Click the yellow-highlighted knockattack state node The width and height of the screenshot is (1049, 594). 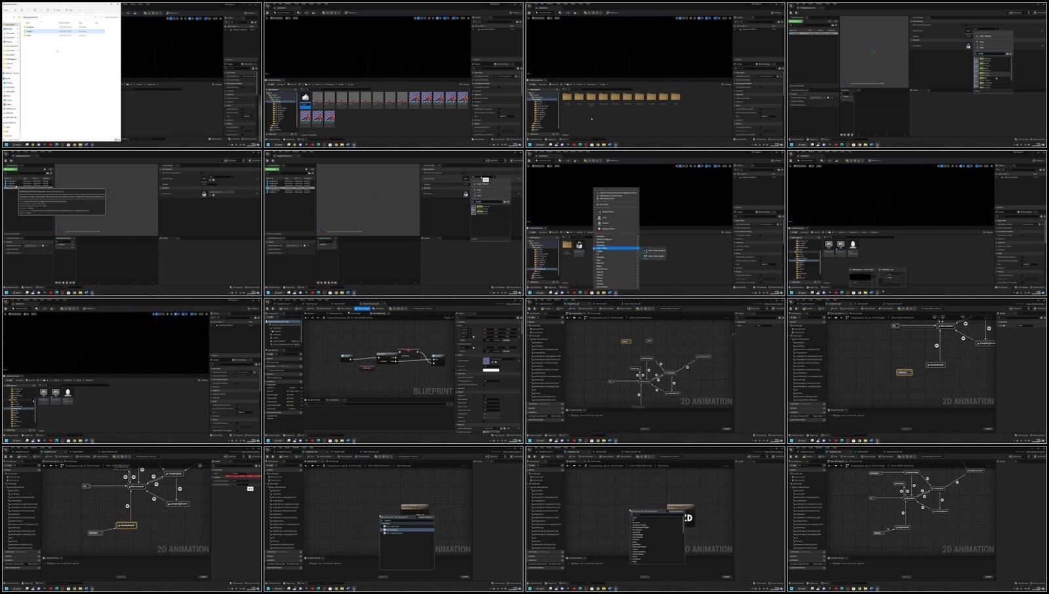coord(127,525)
